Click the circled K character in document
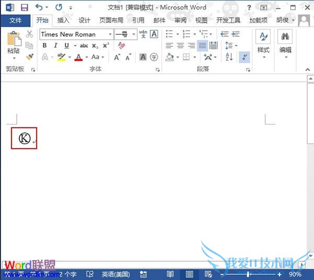This screenshot has width=314, height=280. tap(24, 138)
